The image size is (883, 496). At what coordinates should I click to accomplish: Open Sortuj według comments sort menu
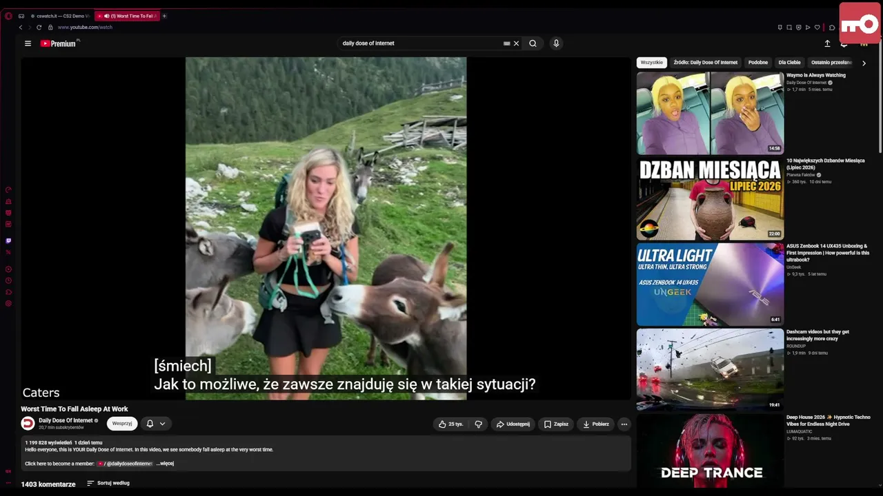pyautogui.click(x=108, y=484)
